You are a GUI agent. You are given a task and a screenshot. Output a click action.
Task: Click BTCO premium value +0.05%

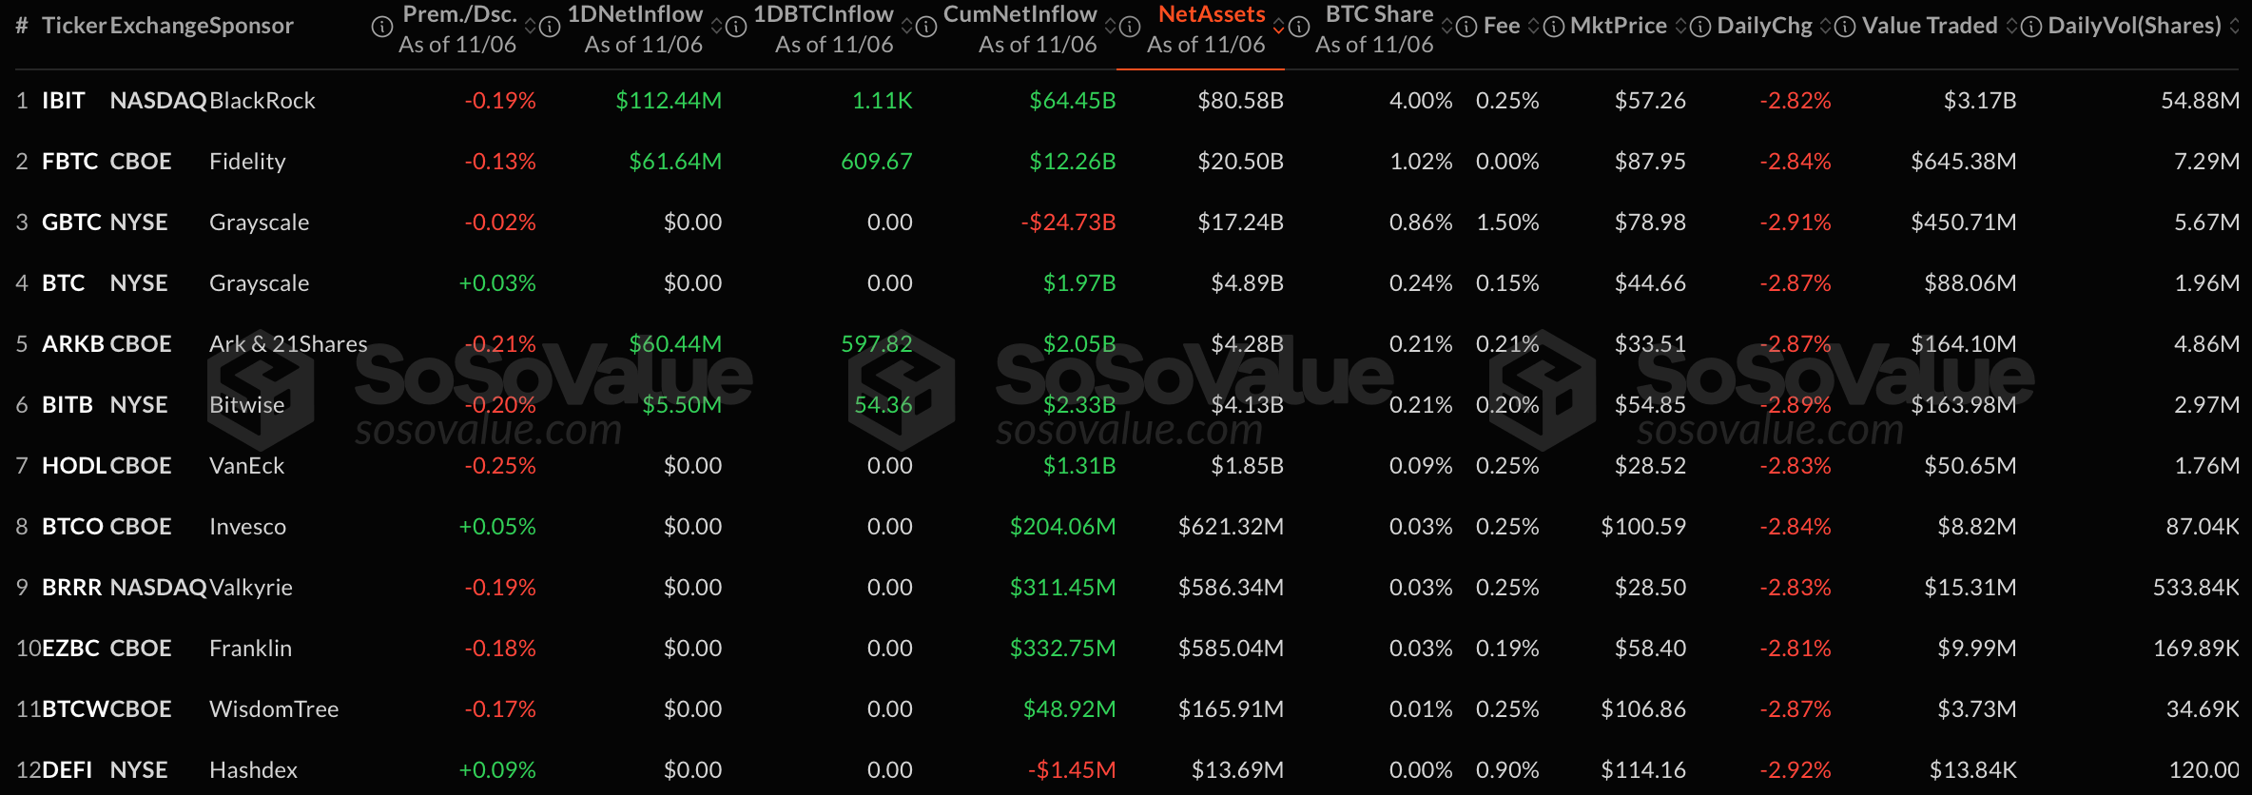pos(497,526)
